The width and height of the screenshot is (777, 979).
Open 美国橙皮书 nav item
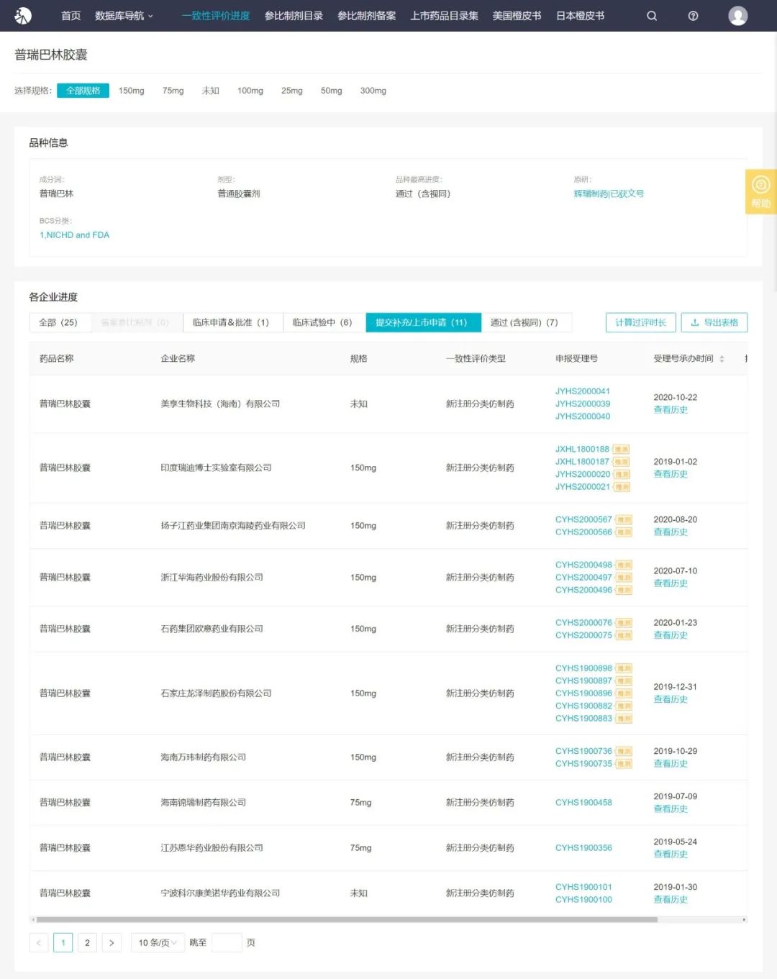tap(517, 16)
